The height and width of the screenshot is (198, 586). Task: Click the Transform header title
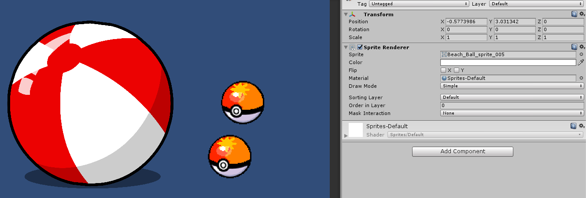(378, 14)
